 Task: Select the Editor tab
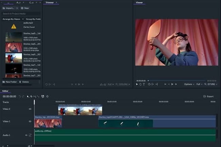5,91
